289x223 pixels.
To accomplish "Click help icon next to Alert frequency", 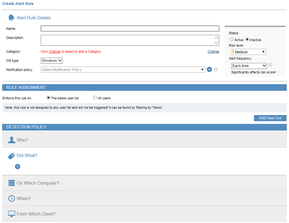I will 270,65.
